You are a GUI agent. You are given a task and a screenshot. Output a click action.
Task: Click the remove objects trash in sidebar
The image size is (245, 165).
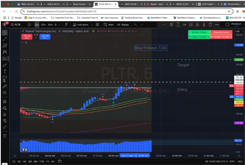tap(5, 136)
